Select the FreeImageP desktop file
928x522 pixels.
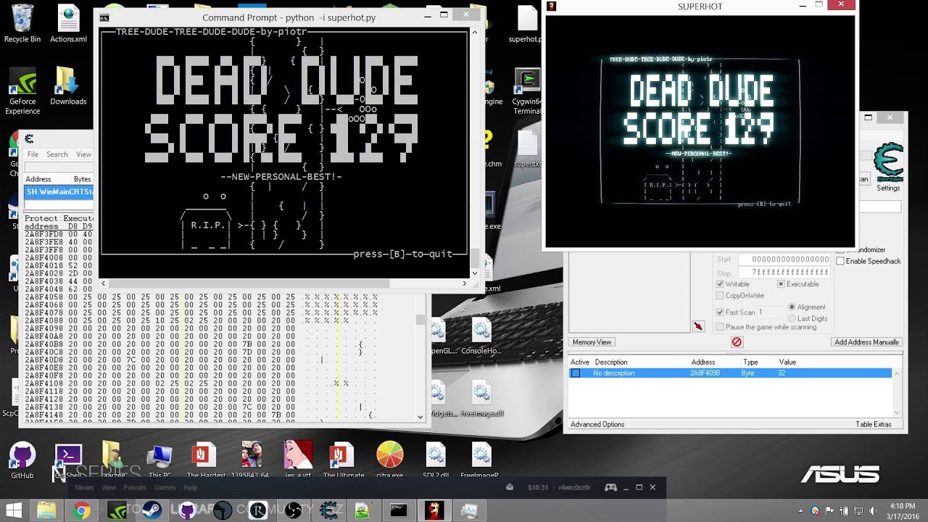coord(481,460)
